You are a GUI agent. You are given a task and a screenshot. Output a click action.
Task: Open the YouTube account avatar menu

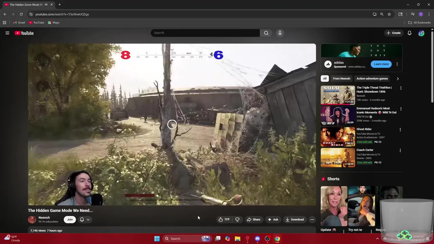[x=421, y=33]
